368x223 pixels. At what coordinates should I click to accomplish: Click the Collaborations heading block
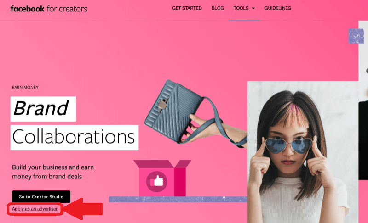pos(75,137)
